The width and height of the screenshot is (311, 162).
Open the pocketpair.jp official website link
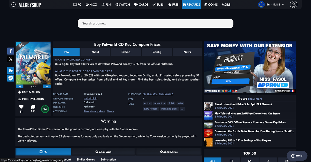click(91, 98)
